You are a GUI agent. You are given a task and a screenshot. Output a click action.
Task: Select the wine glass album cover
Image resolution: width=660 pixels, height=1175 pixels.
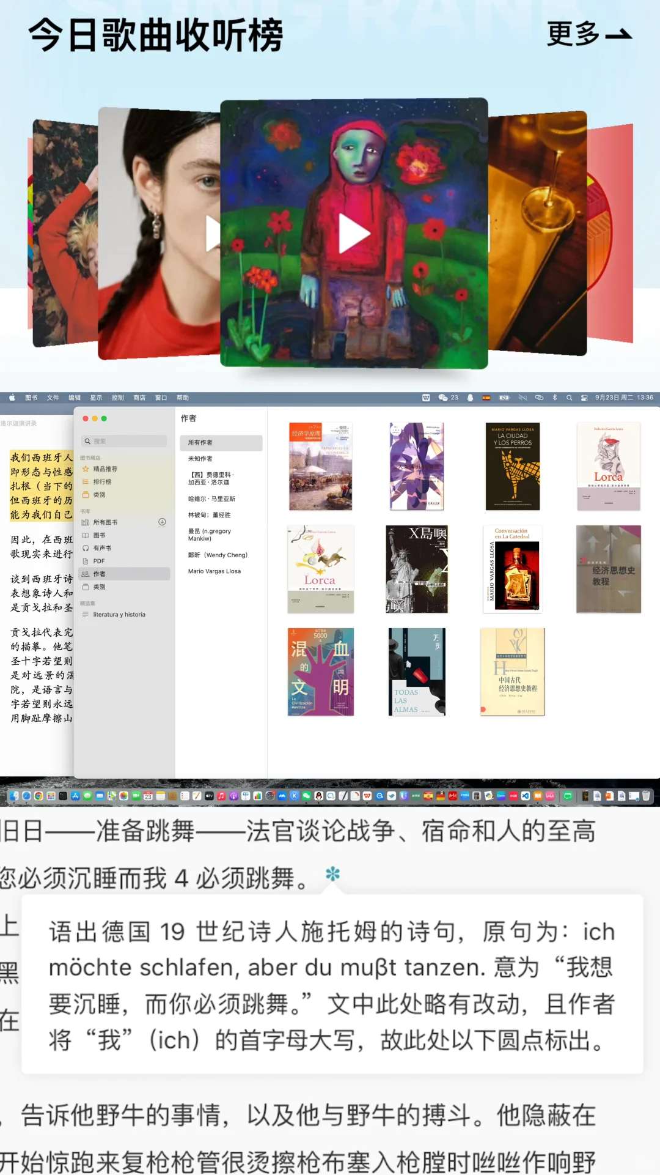[x=537, y=232]
